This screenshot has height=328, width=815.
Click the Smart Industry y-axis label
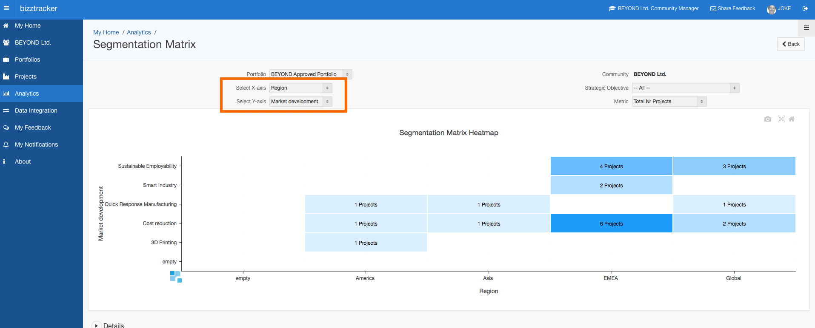160,185
